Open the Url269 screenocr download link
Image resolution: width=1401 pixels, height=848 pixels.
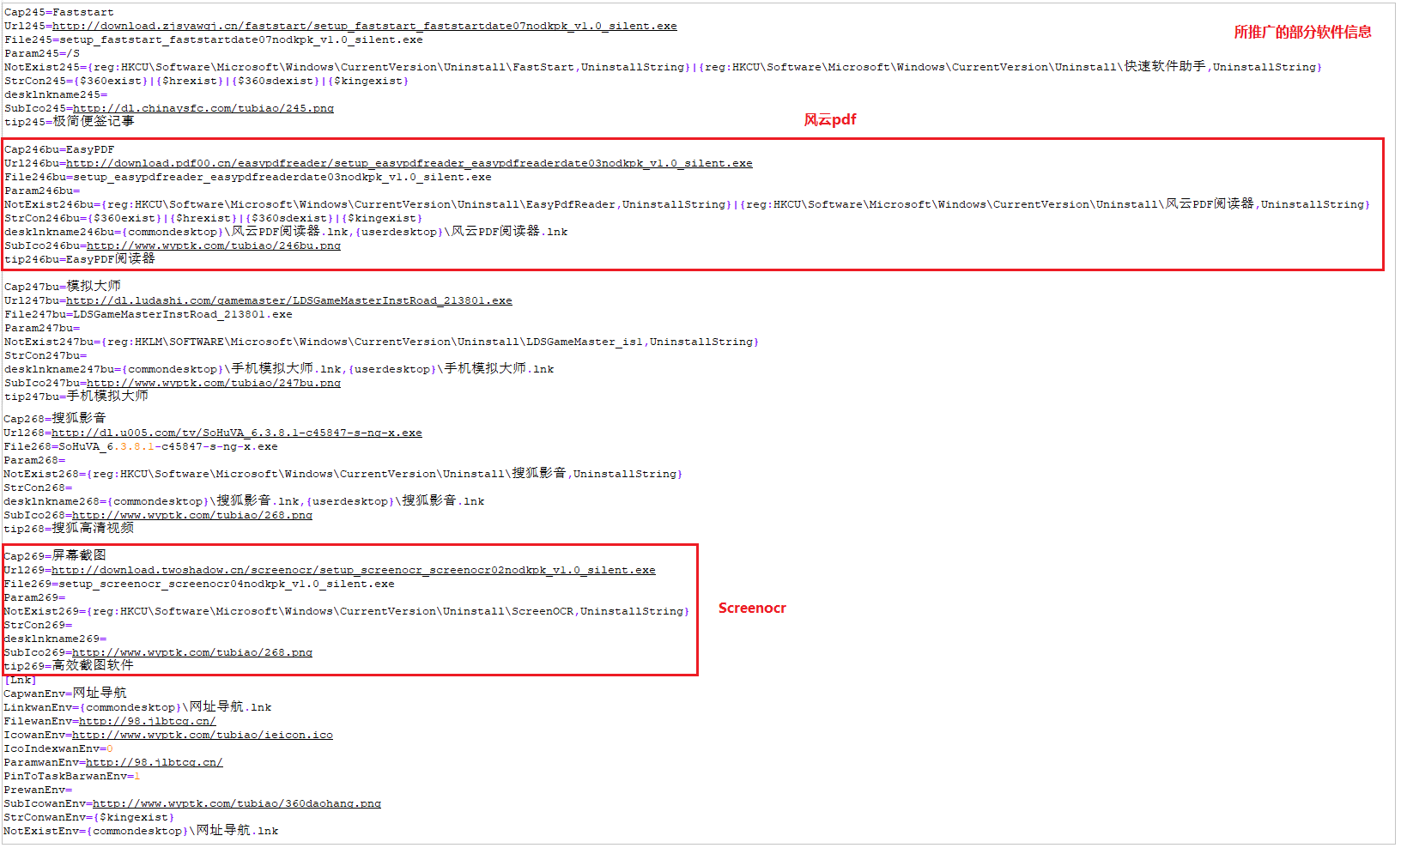pos(354,571)
